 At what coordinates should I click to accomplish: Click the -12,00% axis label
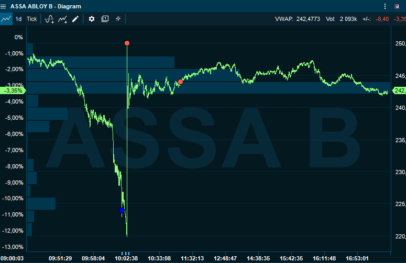13,231
